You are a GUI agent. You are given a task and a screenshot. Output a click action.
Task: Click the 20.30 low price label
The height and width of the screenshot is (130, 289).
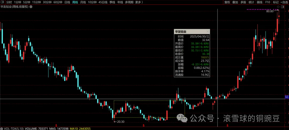pos(121,122)
